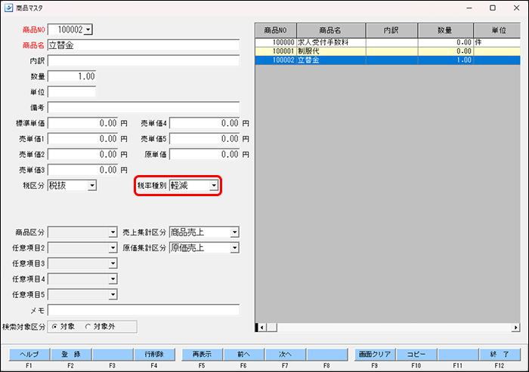Click the 商品NO column header in table
Viewport: 529px width, 372px height.
276,30
